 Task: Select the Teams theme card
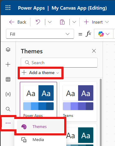[78, 102]
